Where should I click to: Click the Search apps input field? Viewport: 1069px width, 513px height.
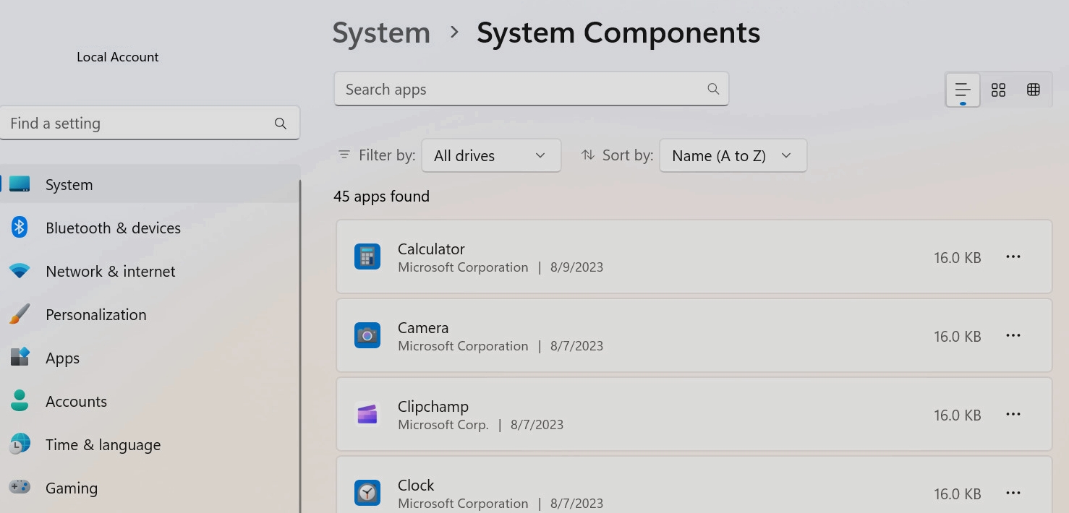(532, 88)
